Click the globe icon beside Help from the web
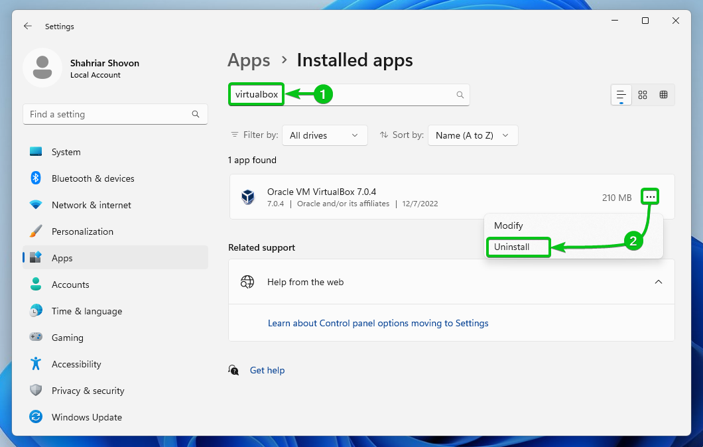Image resolution: width=703 pixels, height=447 pixels. tap(247, 281)
